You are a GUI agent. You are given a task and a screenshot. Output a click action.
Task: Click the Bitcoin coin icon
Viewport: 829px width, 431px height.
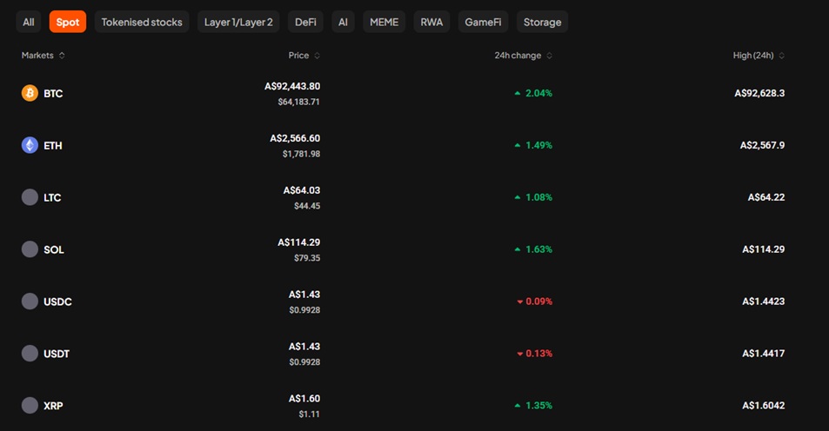(x=30, y=93)
